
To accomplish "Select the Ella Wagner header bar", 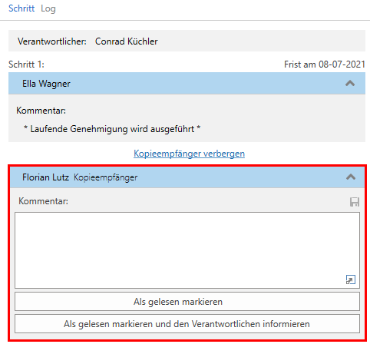I will [x=187, y=84].
